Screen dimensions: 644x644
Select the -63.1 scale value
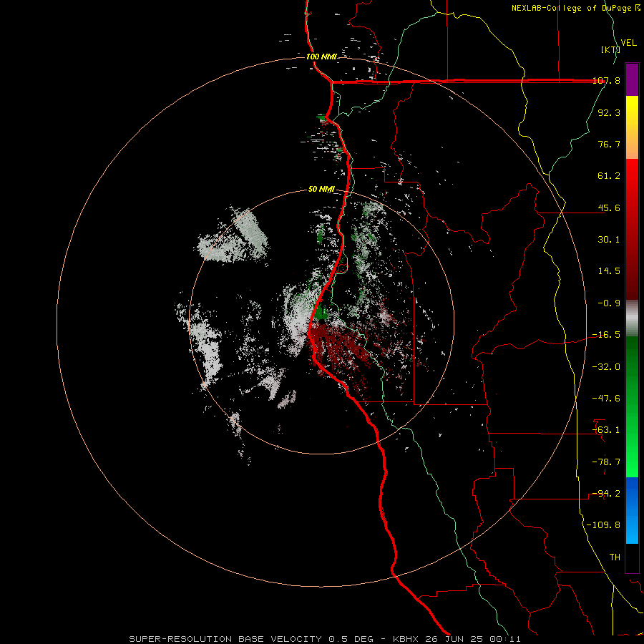[x=606, y=430]
